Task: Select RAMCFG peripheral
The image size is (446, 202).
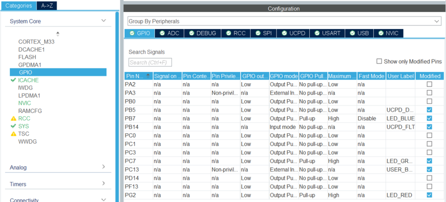Action: pos(30,111)
